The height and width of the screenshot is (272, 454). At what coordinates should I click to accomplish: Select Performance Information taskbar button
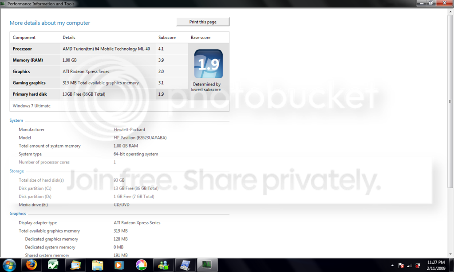[207, 265]
